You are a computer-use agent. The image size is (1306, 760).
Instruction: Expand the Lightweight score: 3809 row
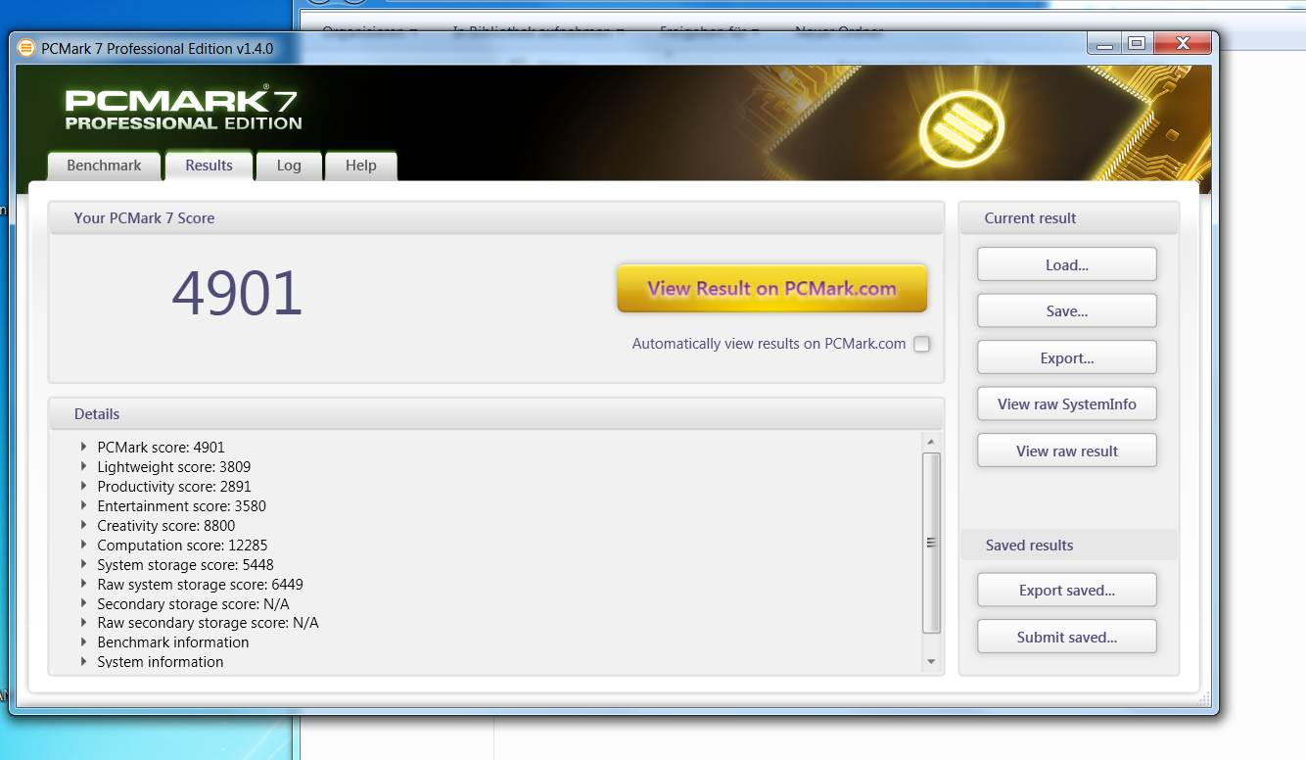[84, 466]
